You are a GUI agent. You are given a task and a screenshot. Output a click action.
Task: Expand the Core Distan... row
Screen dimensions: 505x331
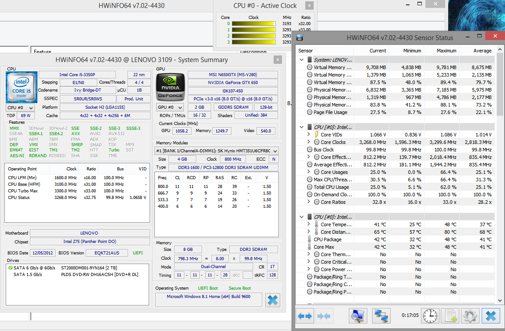click(308, 232)
